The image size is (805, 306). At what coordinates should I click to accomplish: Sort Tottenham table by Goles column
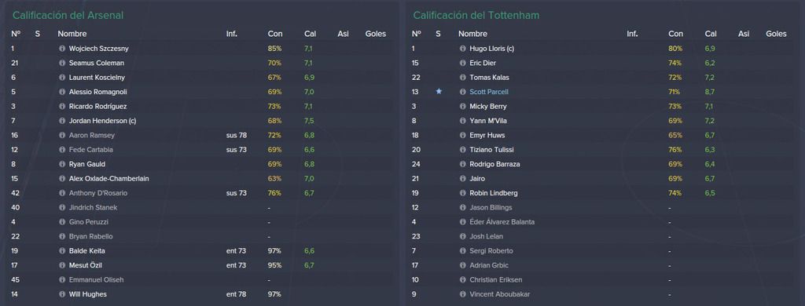(776, 34)
